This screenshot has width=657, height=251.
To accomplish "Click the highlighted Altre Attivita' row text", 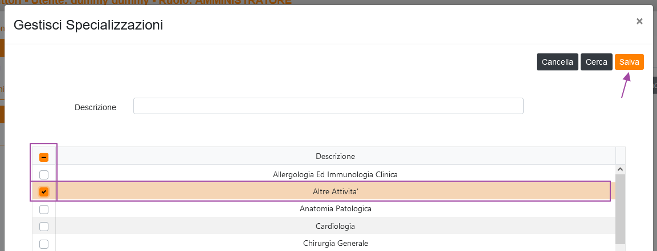I will point(335,192).
